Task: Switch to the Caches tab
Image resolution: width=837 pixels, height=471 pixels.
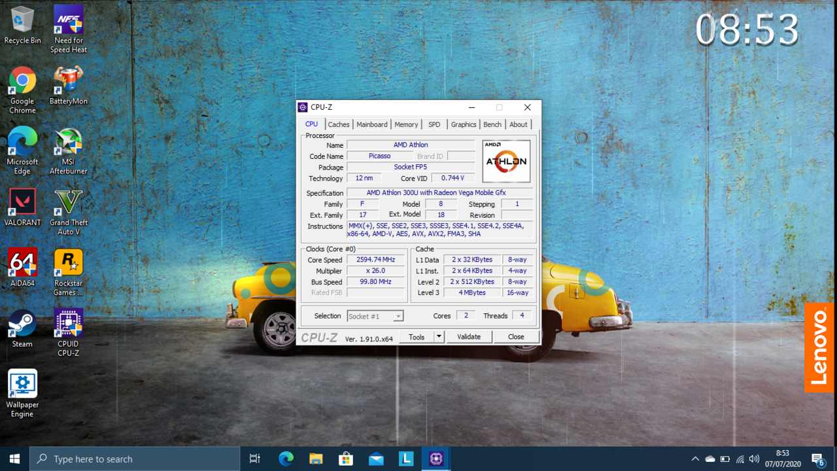Action: pos(339,124)
